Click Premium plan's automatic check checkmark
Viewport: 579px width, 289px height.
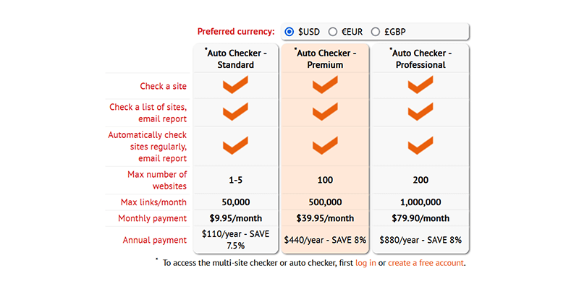click(325, 147)
